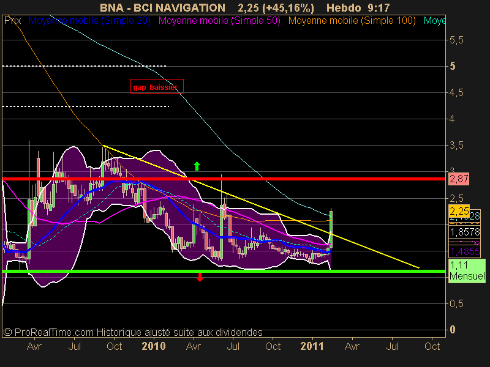Select the "Moyenne mobile (Simple 20)" legend
490x367 pixels.
pos(89,21)
